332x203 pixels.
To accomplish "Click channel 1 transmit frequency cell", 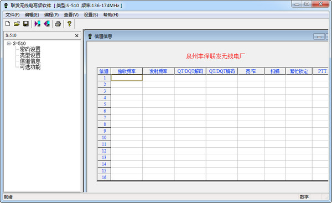I will 158,78.
